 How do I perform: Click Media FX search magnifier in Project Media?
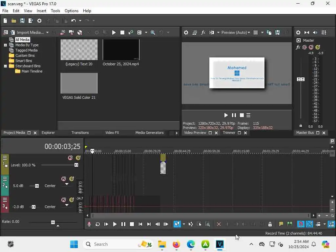(x=153, y=32)
